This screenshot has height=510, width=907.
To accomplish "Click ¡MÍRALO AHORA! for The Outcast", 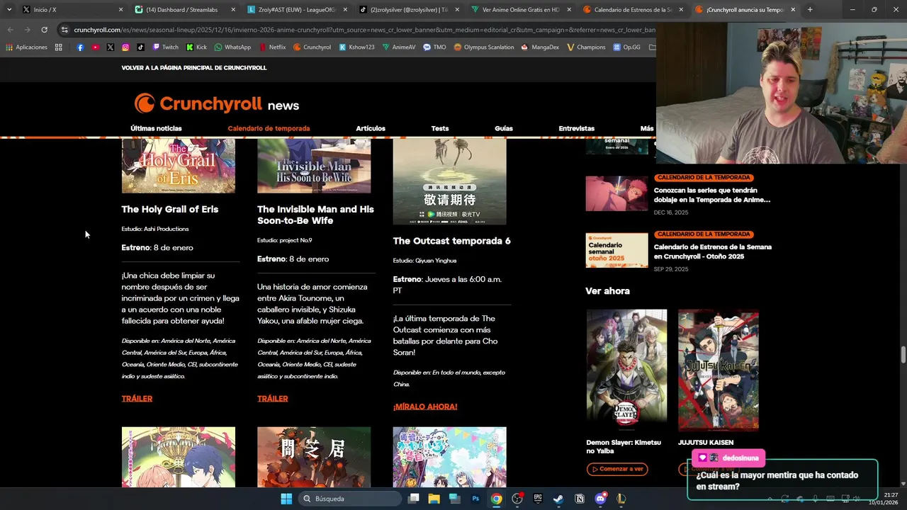I will pyautogui.click(x=425, y=407).
